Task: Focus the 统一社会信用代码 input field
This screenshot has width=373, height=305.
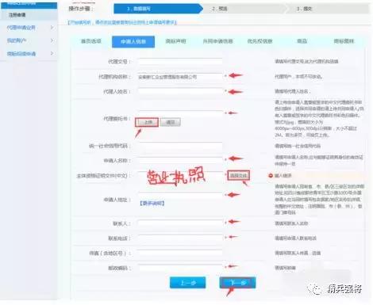Action: [x=180, y=146]
